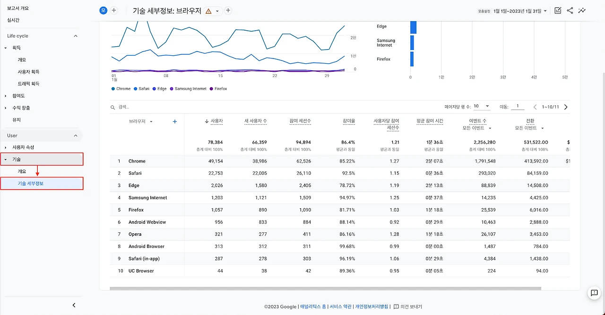Viewport: 605px width, 315px height.
Task: Click the previous page arrow in table pagination
Action: point(535,107)
